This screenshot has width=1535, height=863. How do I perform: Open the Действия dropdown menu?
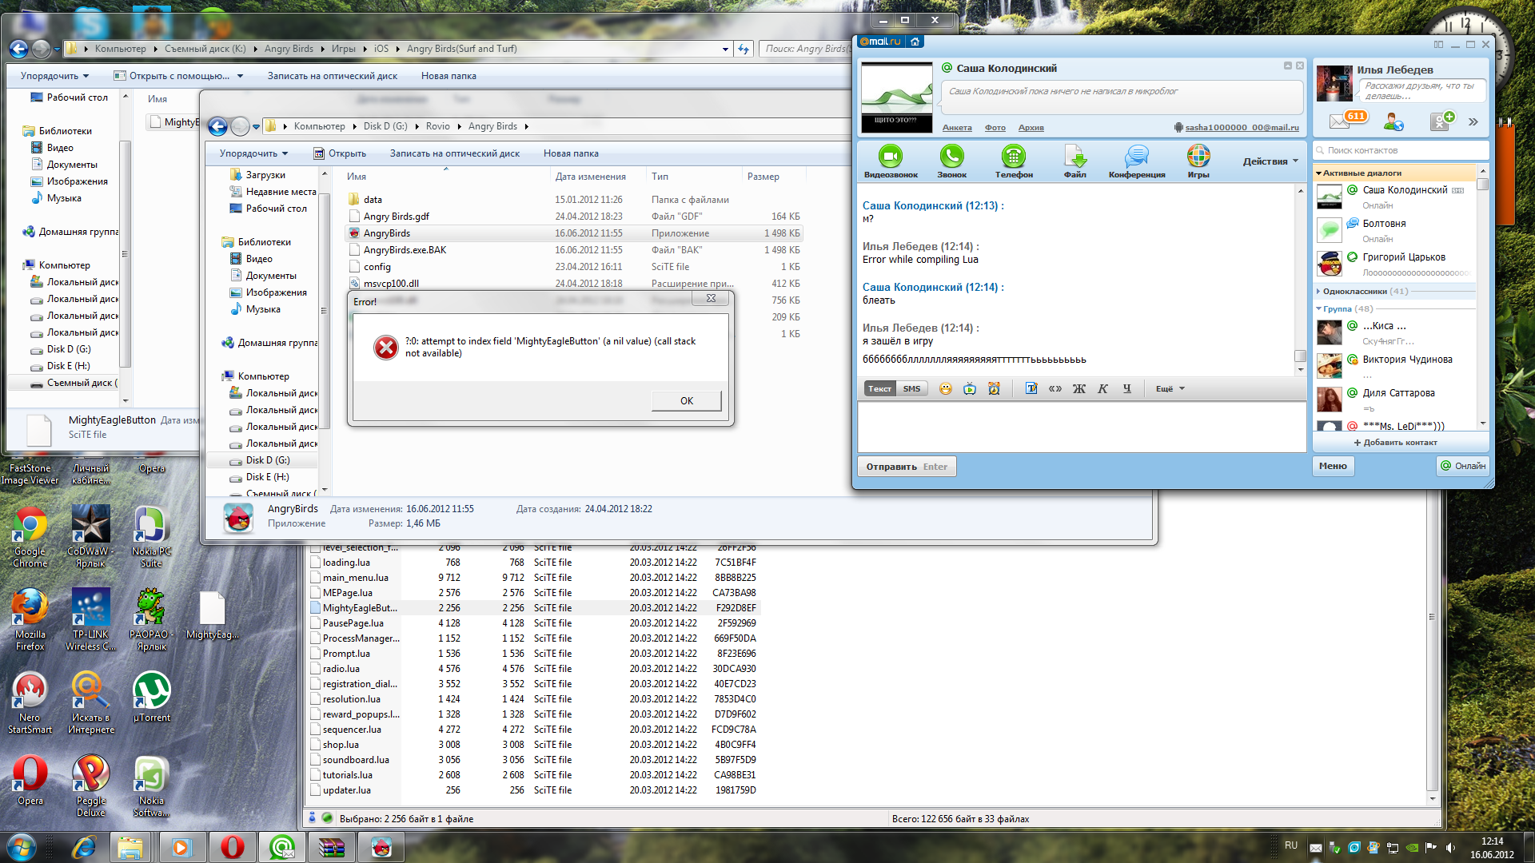[x=1270, y=161]
